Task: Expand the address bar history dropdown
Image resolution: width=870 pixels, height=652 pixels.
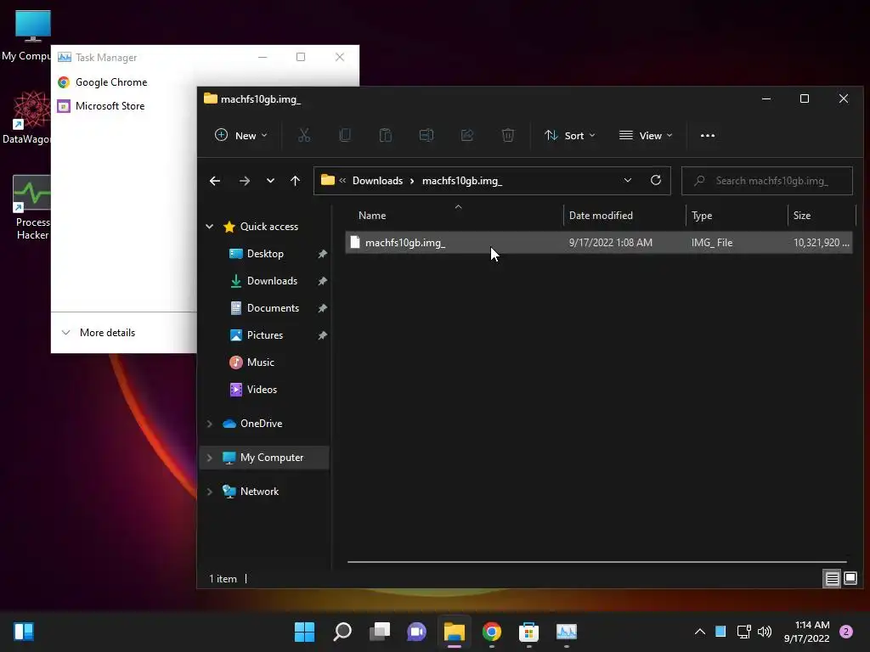Action: pyautogui.click(x=628, y=181)
